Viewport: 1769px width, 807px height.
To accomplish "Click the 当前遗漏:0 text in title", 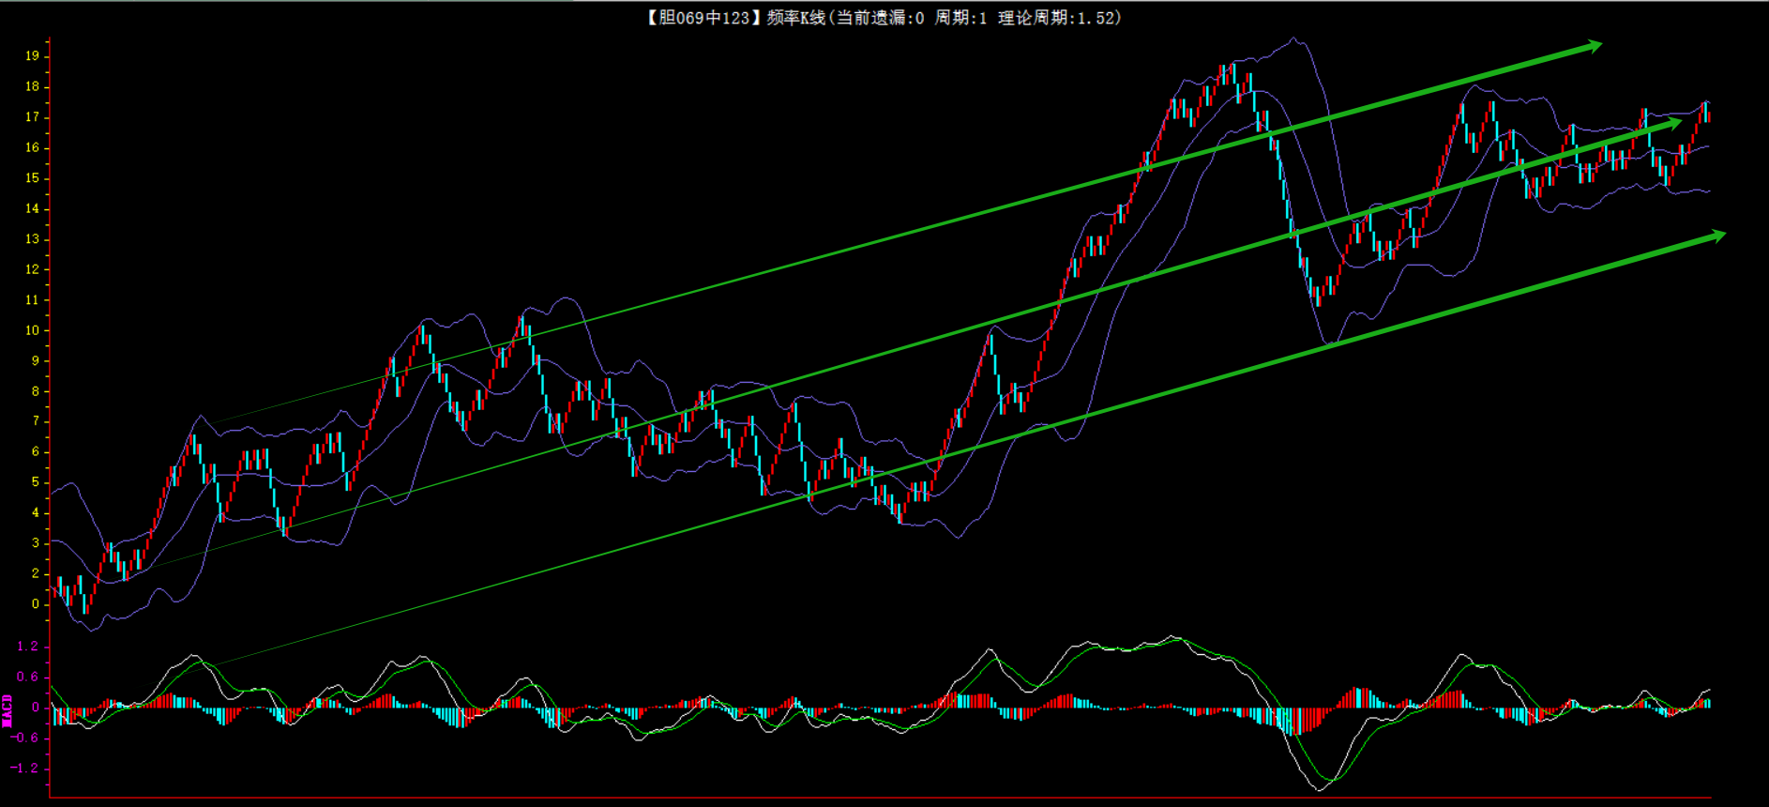I will pyautogui.click(x=879, y=18).
